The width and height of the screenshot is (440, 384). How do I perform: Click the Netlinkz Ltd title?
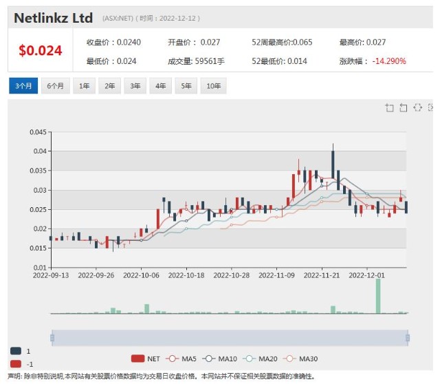coord(54,18)
